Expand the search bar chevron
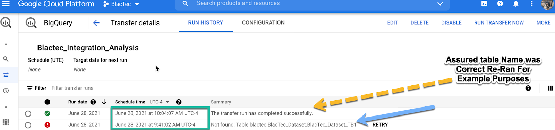Image resolution: width=555 pixels, height=130 pixels. click(x=440, y=4)
